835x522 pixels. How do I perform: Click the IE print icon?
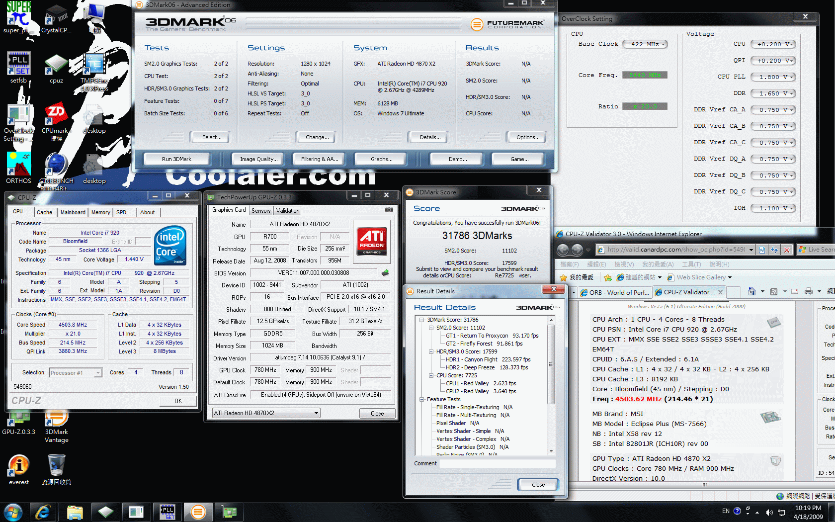coord(809,291)
